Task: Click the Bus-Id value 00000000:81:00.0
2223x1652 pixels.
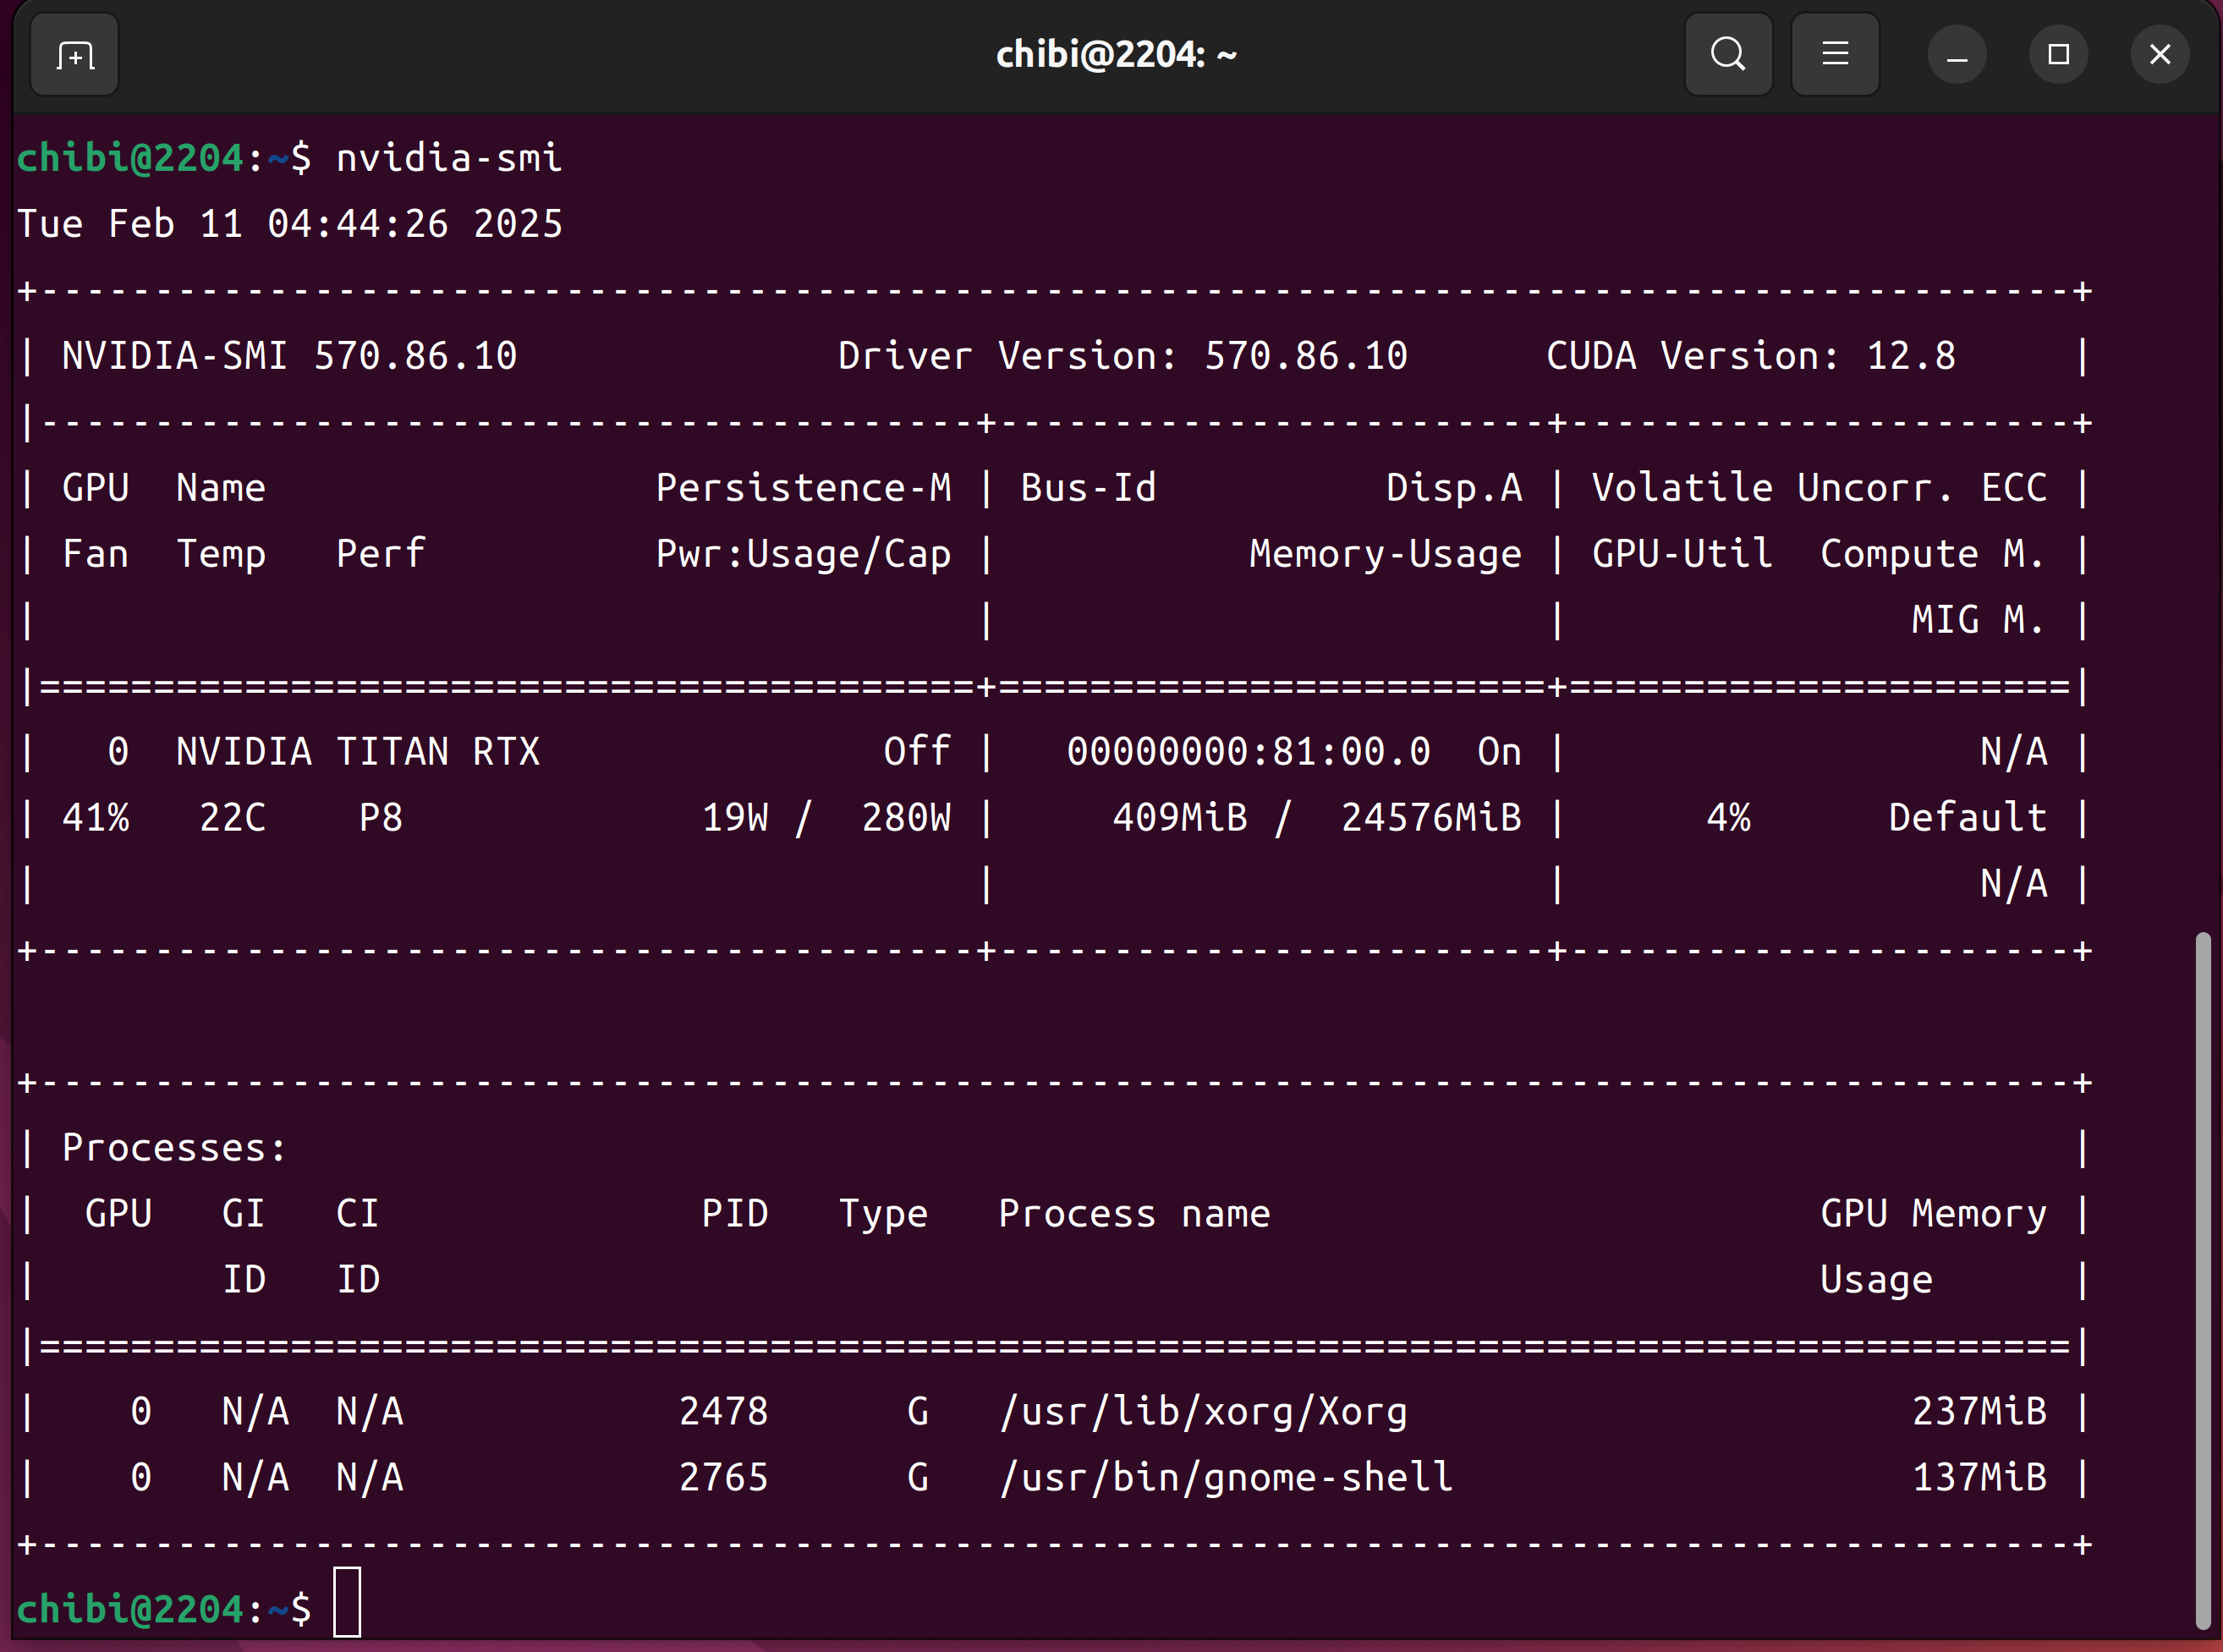Action: [1248, 752]
